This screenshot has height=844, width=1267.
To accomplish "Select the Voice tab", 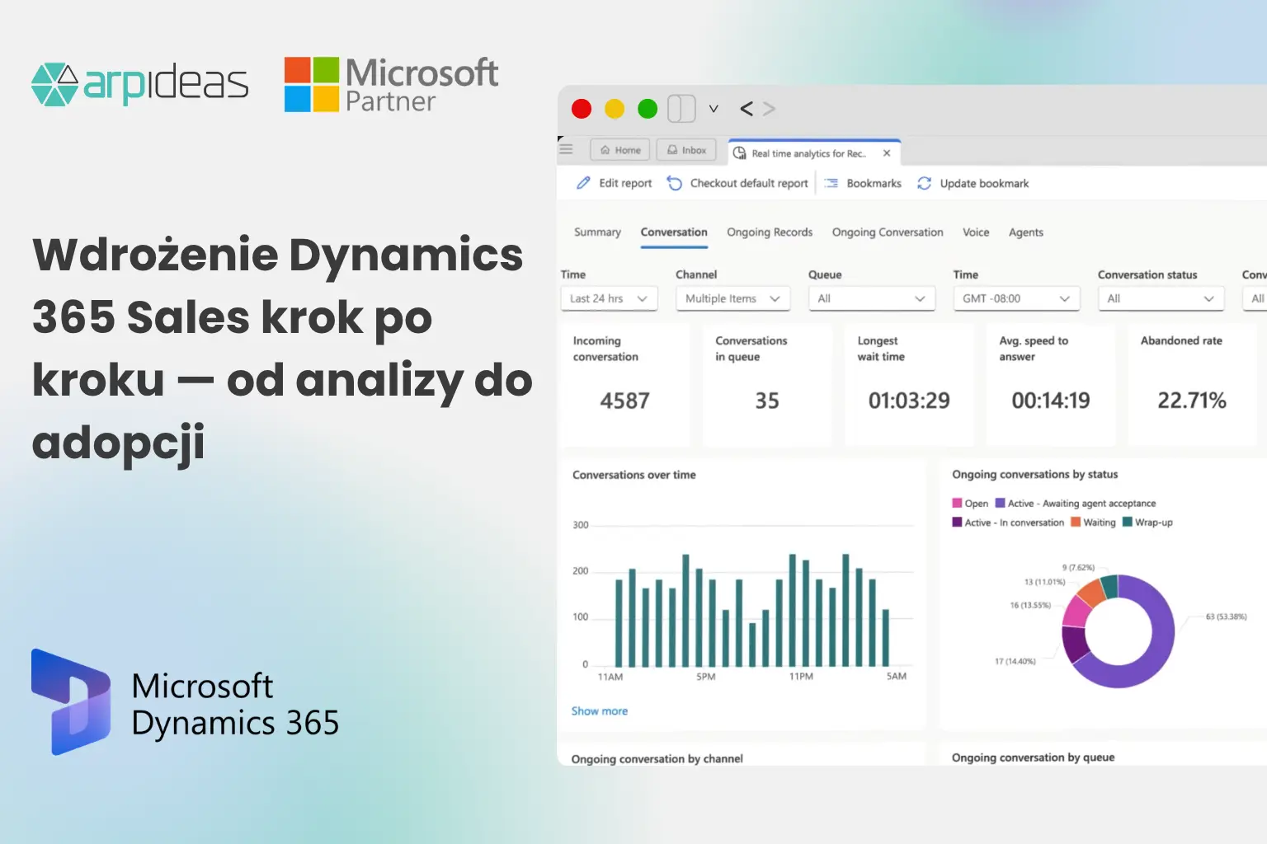I will [975, 232].
